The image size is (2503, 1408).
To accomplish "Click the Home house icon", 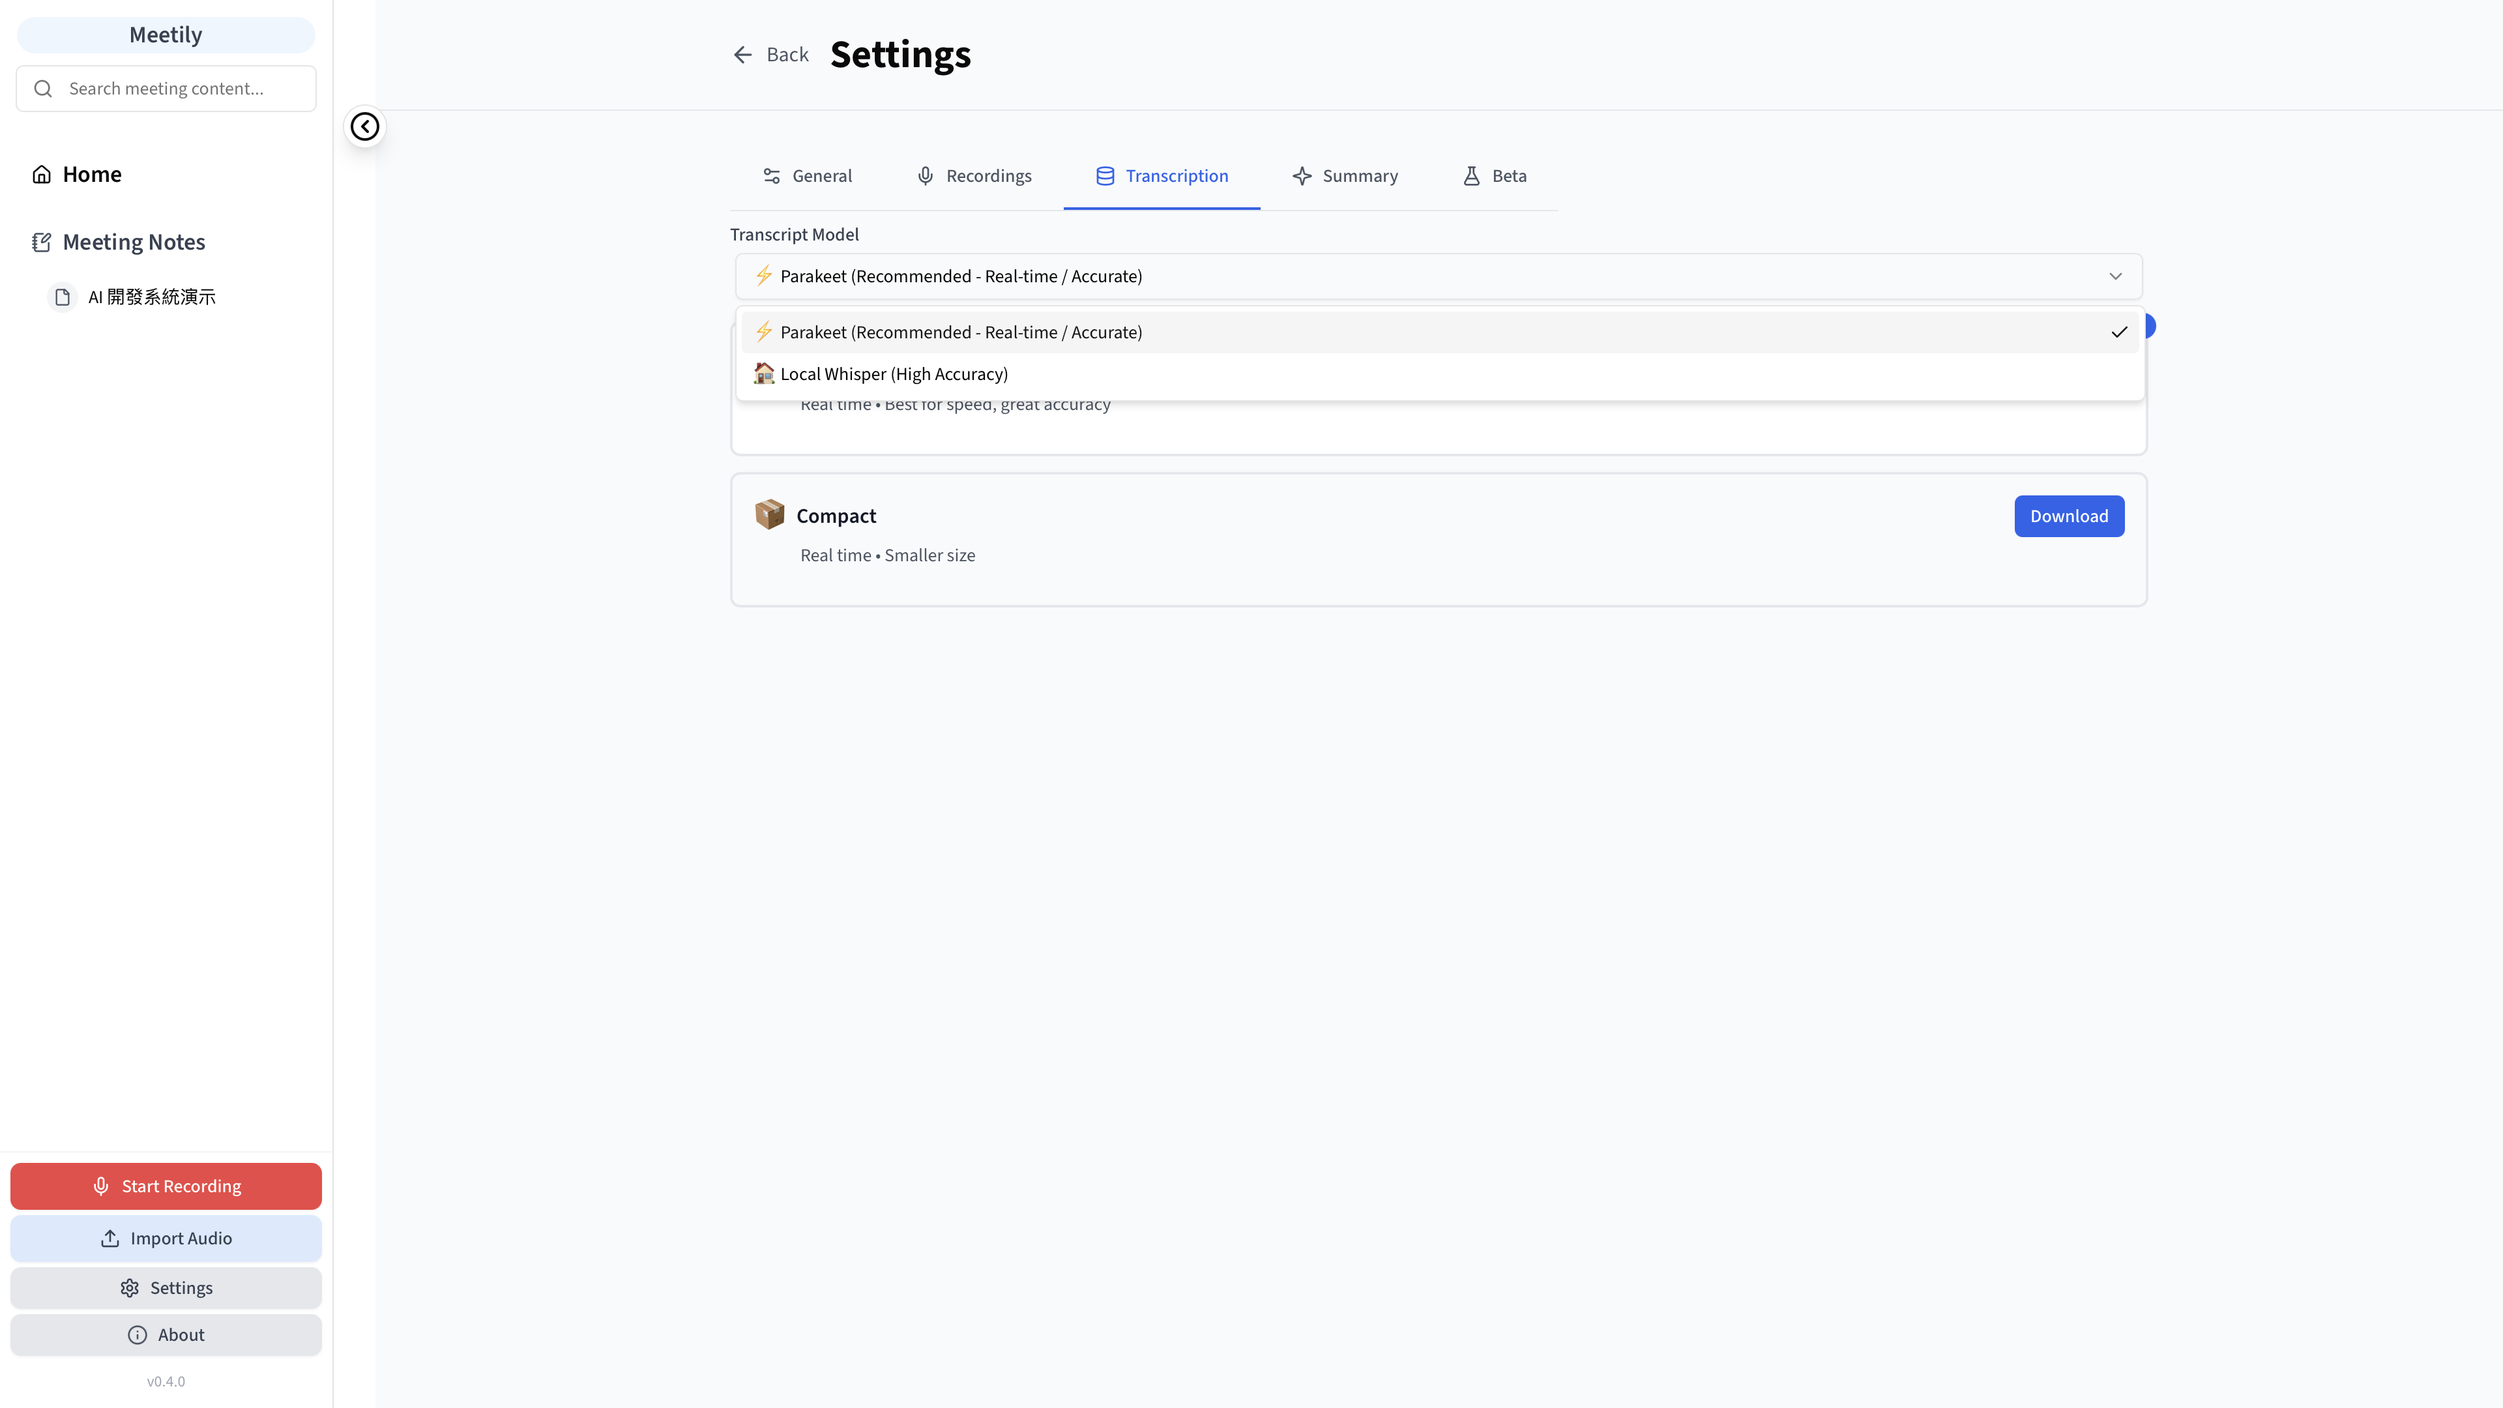I will tap(42, 174).
